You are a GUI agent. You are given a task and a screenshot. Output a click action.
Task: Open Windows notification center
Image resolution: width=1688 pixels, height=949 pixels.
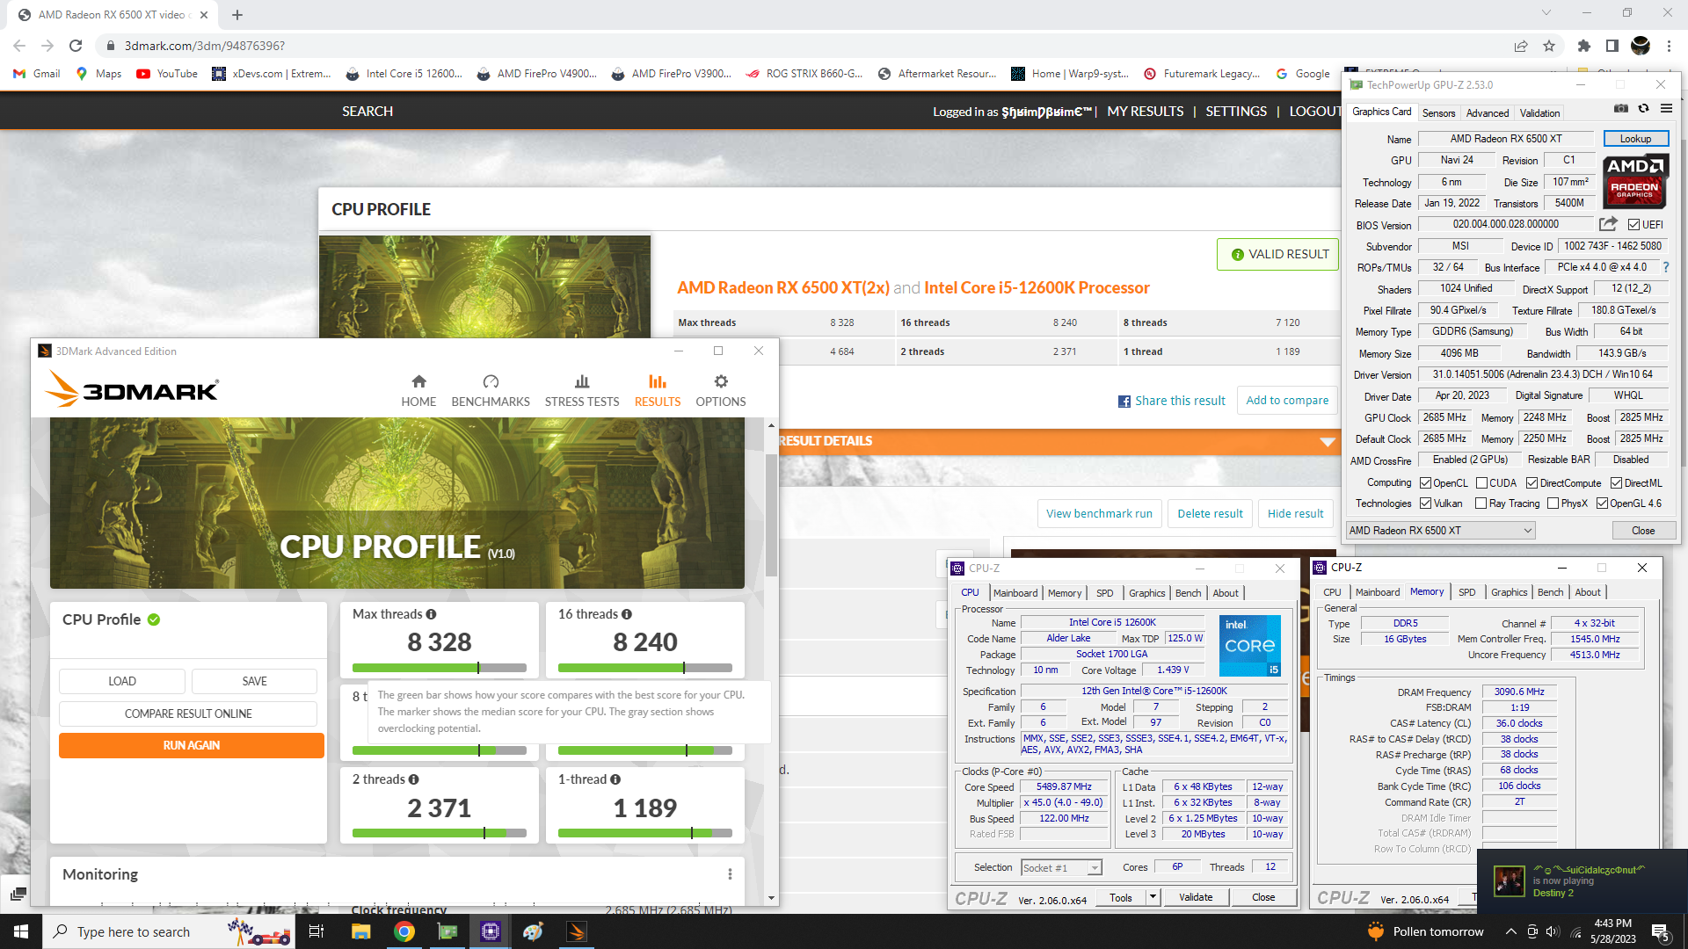coord(1661,931)
